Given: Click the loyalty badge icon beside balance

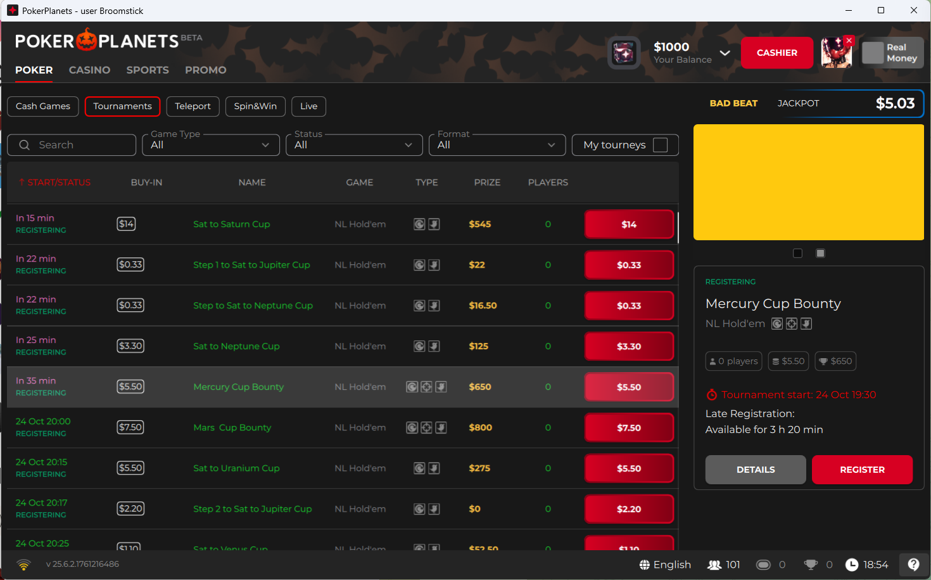Looking at the screenshot, I should coord(624,53).
